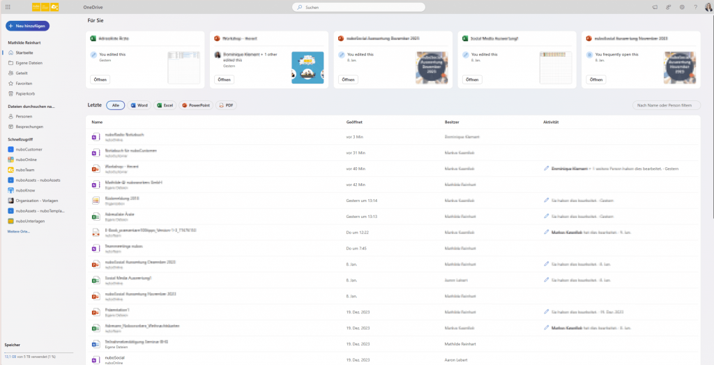Click the PDF icon of row opened Do um 12:22
The height and width of the screenshot is (365, 714).
tap(96, 233)
